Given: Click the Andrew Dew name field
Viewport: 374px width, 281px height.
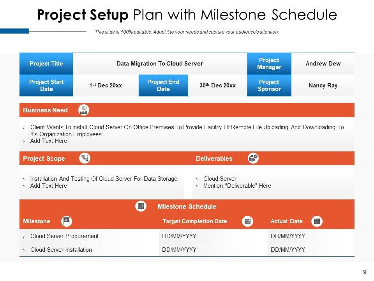Looking at the screenshot, I should tap(323, 64).
